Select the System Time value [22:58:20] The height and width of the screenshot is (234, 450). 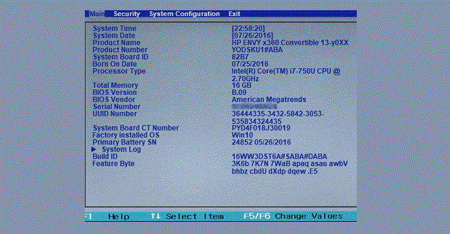(x=248, y=28)
